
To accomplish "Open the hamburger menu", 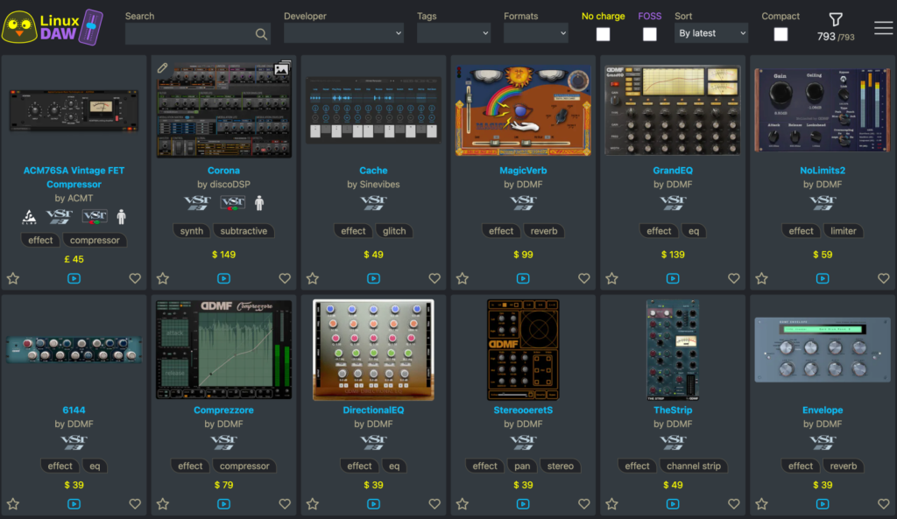I will [883, 27].
